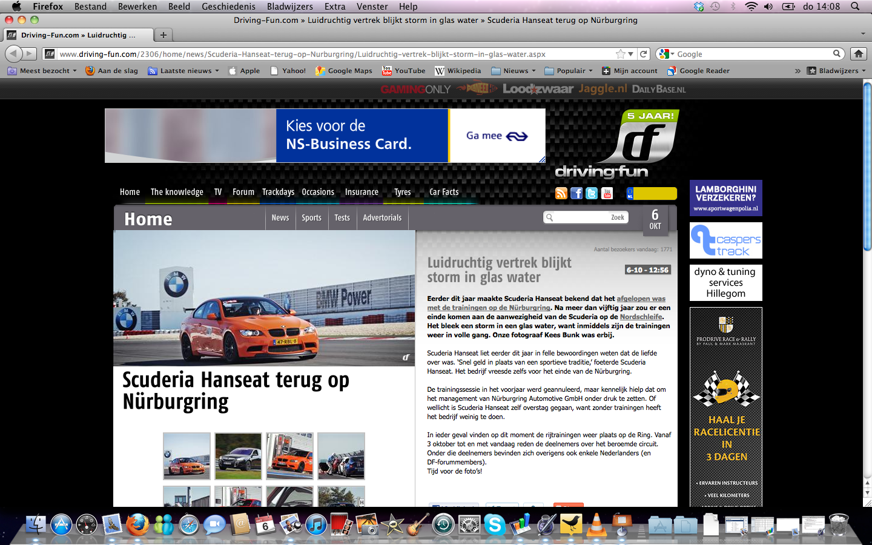This screenshot has width=872, height=545.
Task: Open the volume control in menu bar
Action: coord(768,6)
